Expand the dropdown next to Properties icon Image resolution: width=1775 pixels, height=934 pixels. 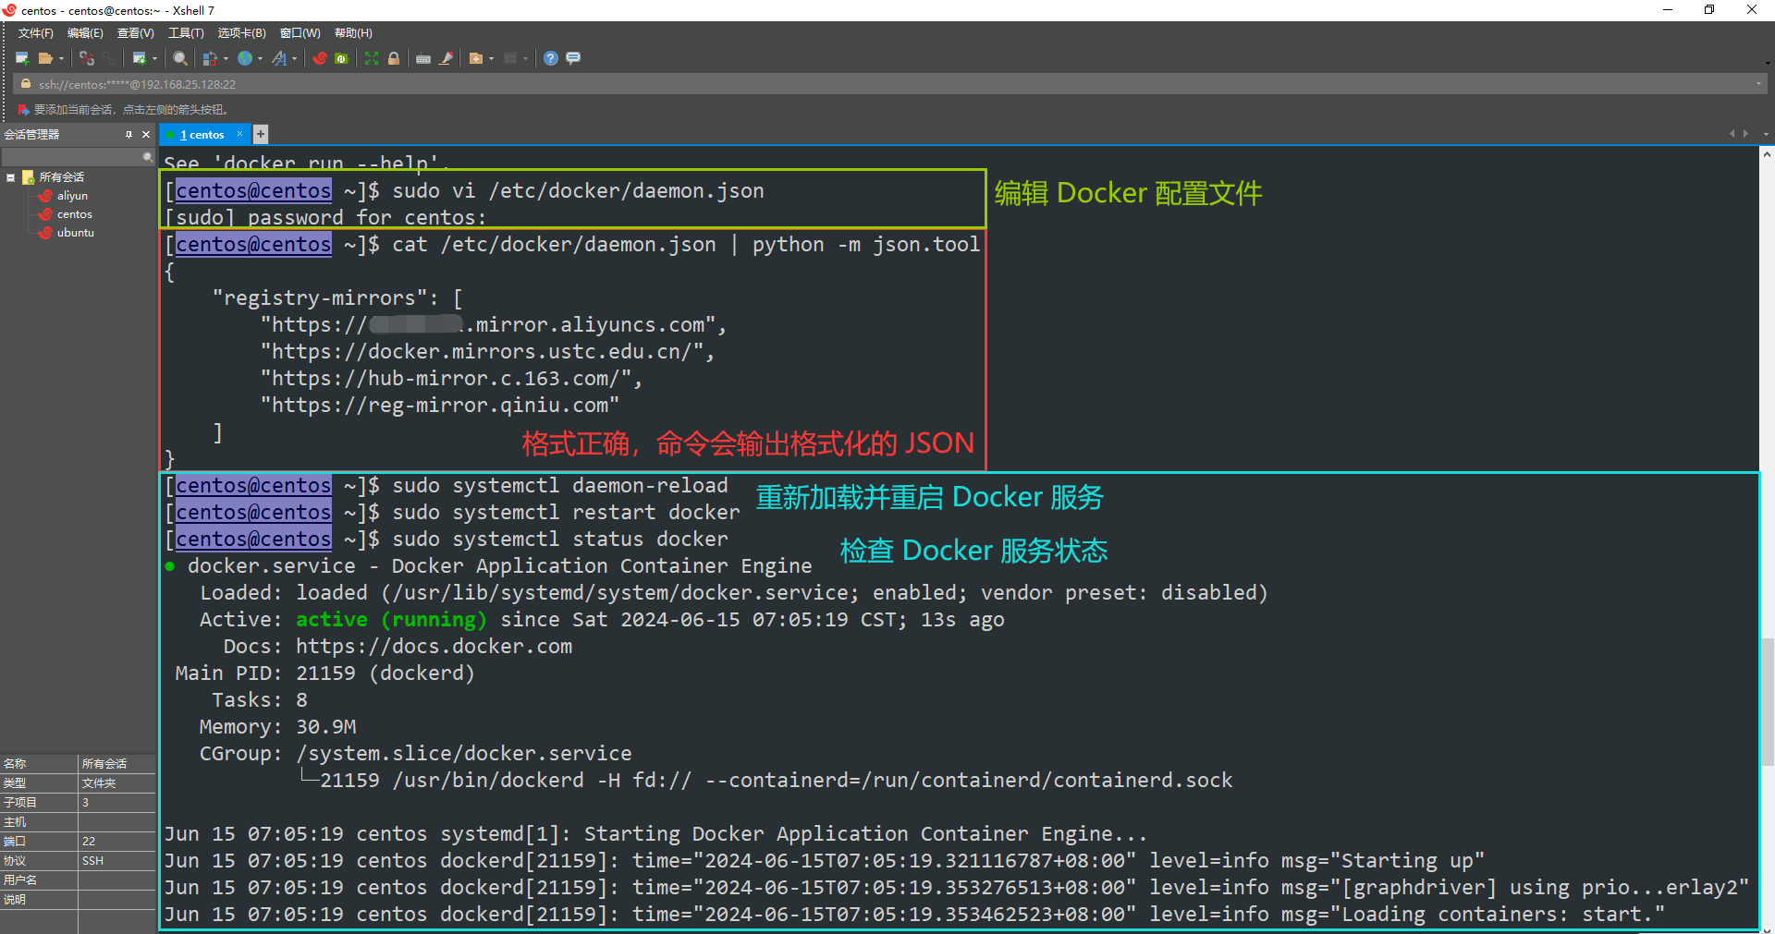[x=154, y=58]
